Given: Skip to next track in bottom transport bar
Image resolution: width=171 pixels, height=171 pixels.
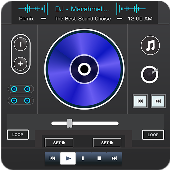Looking at the screenshot, I should coord(114,158).
